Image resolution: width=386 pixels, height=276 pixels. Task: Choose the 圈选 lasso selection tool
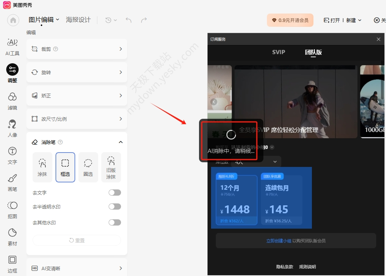point(88,167)
